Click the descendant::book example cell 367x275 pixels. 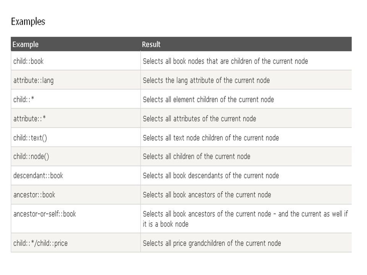coord(76,176)
